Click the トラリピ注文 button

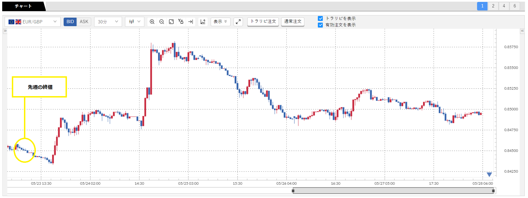[263, 21]
